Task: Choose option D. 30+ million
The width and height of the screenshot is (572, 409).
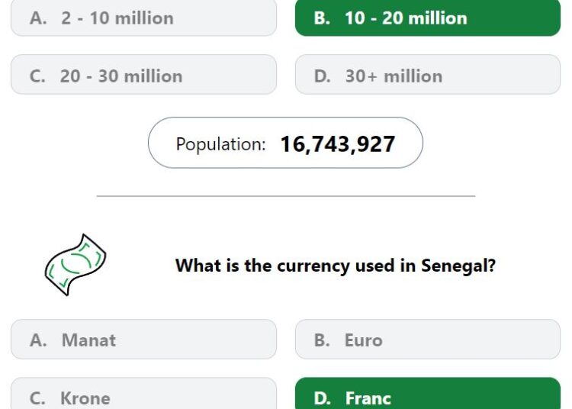Action: [428, 75]
